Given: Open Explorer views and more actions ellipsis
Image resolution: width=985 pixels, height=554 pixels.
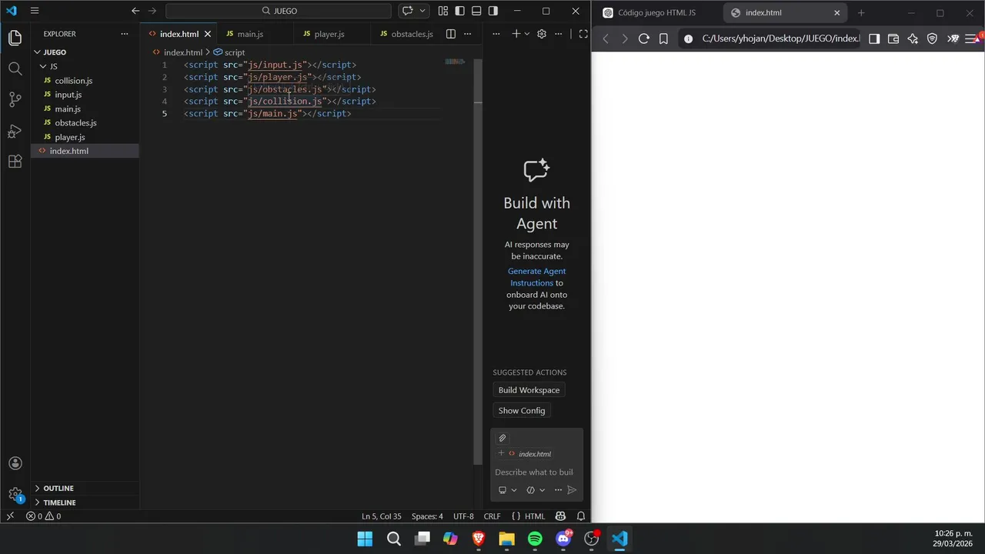Looking at the screenshot, I should [x=125, y=34].
